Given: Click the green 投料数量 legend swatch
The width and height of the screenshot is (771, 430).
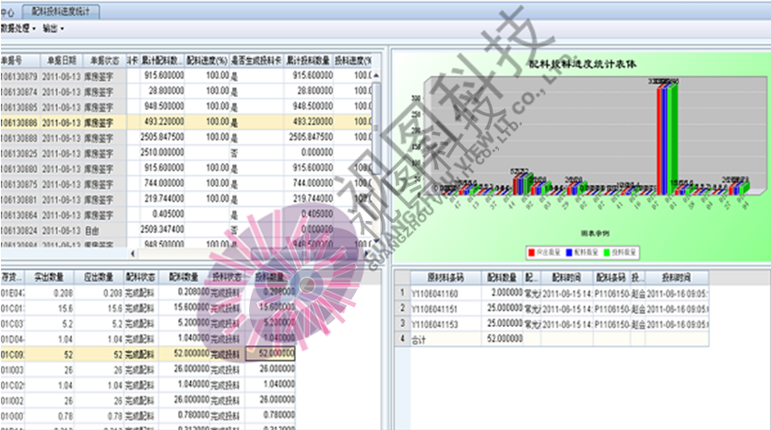Looking at the screenshot, I should tap(607, 252).
